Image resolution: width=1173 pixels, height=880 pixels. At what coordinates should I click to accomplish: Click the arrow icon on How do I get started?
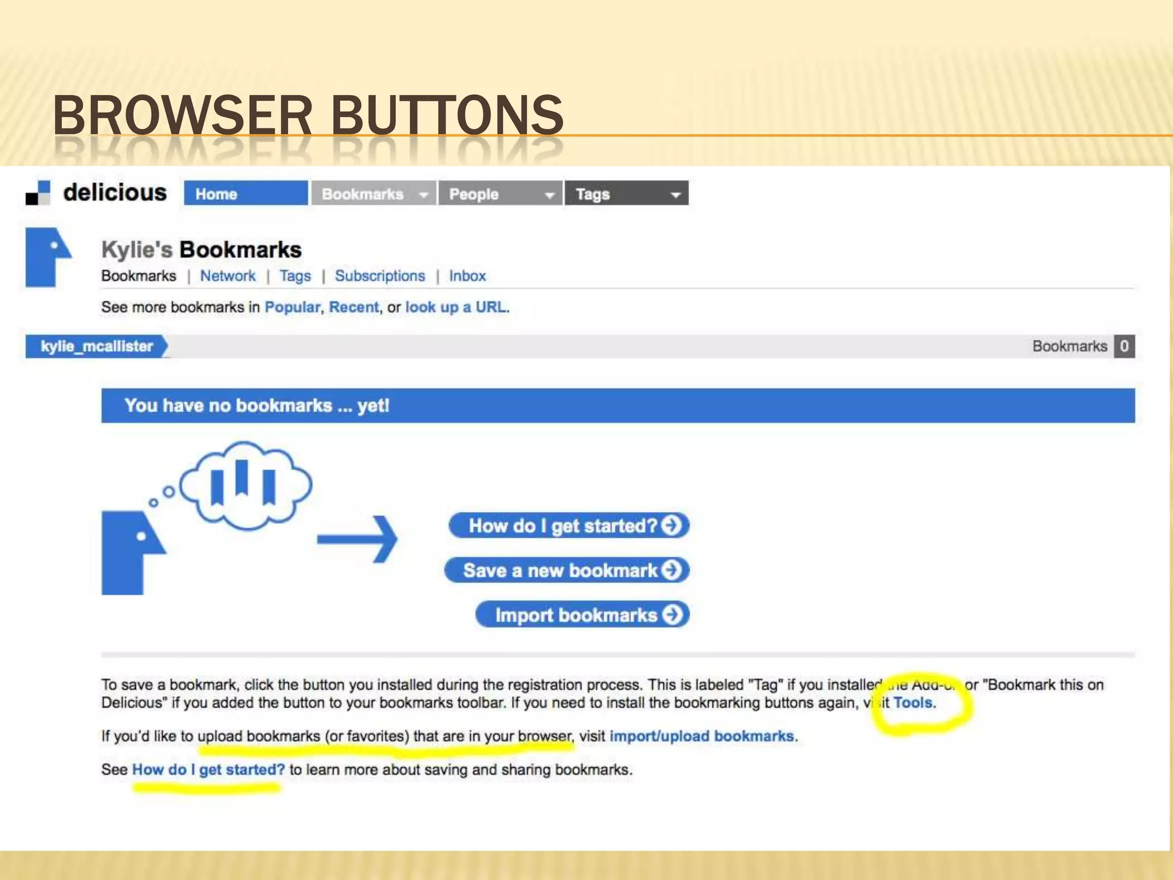672,525
